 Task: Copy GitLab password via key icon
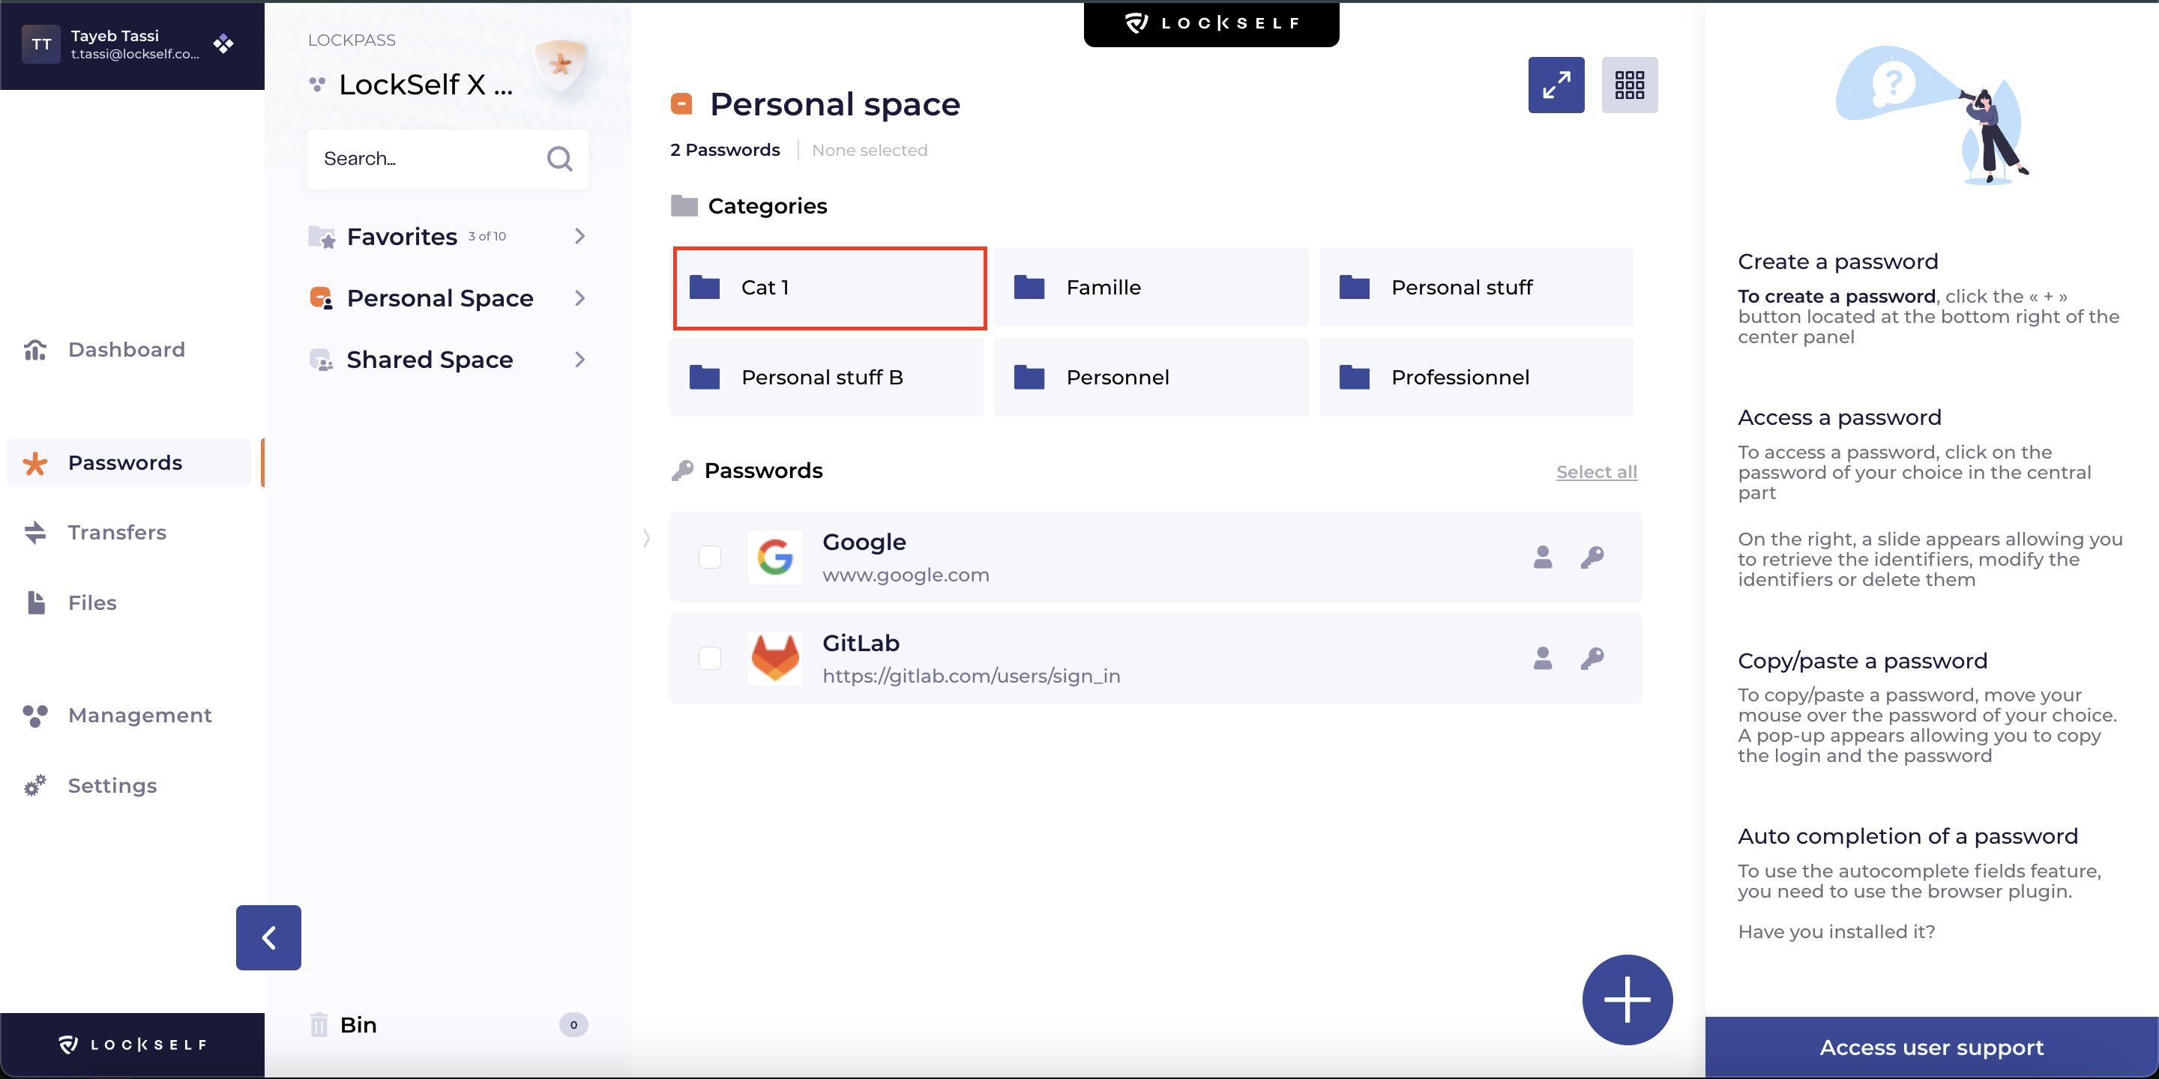[x=1592, y=659]
